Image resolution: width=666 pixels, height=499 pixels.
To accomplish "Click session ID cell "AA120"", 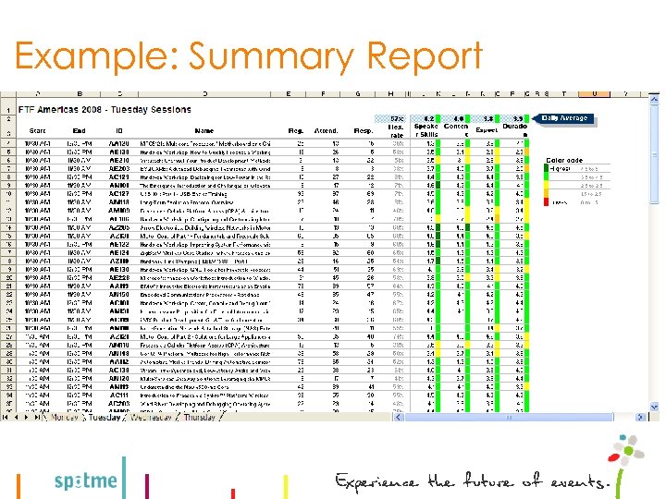I will click(x=119, y=144).
